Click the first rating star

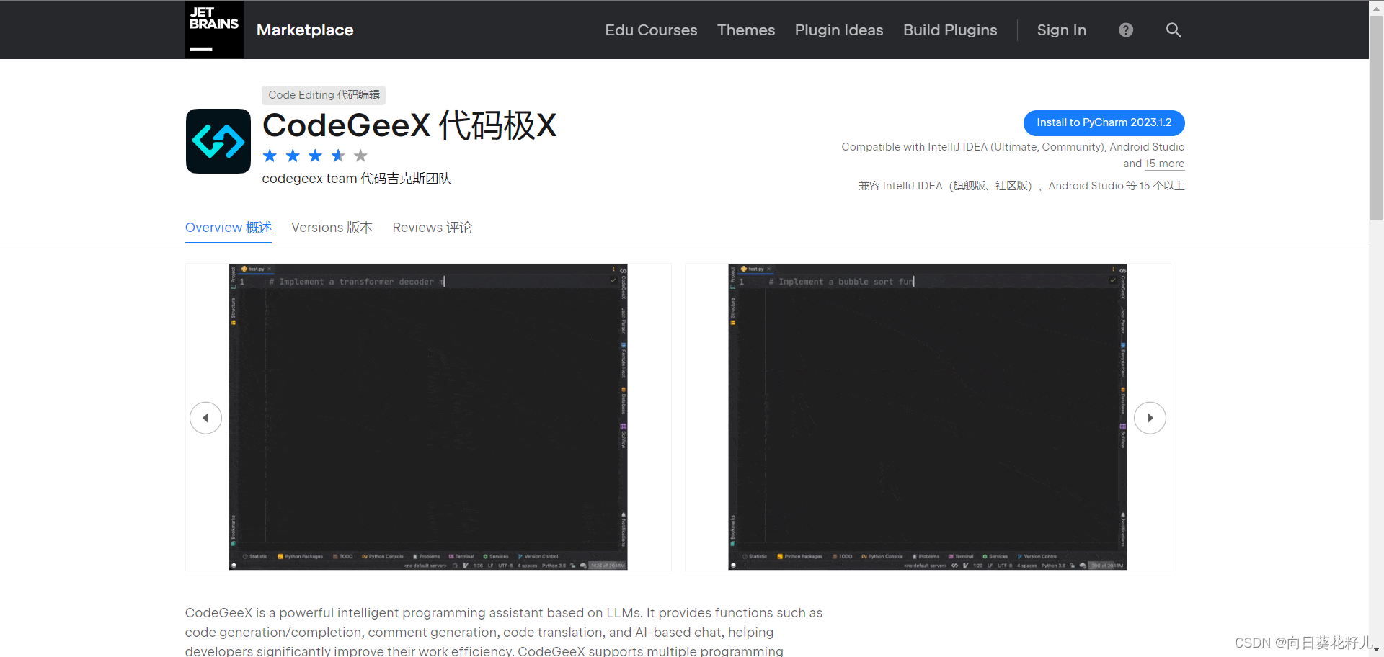tap(270, 156)
